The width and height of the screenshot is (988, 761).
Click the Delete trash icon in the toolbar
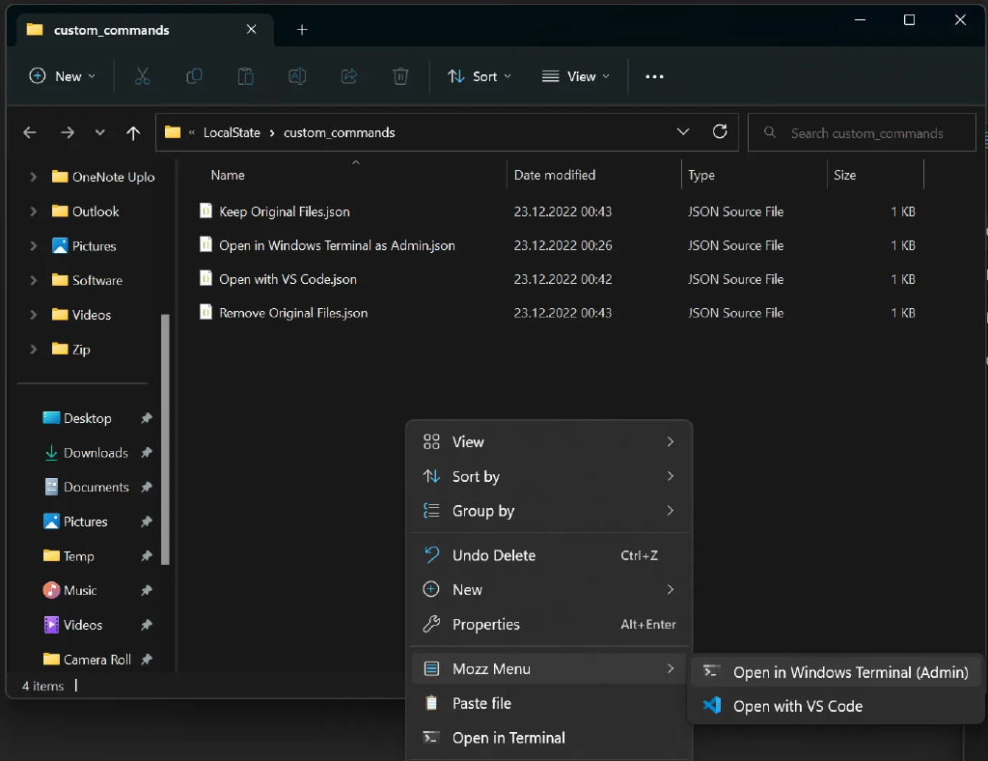coord(400,76)
